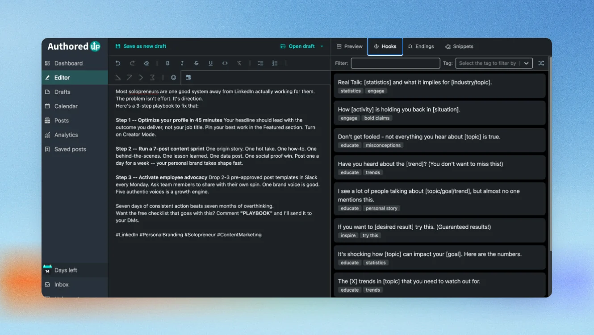
Task: Open the Inbox in the sidebar
Action: [75, 285]
